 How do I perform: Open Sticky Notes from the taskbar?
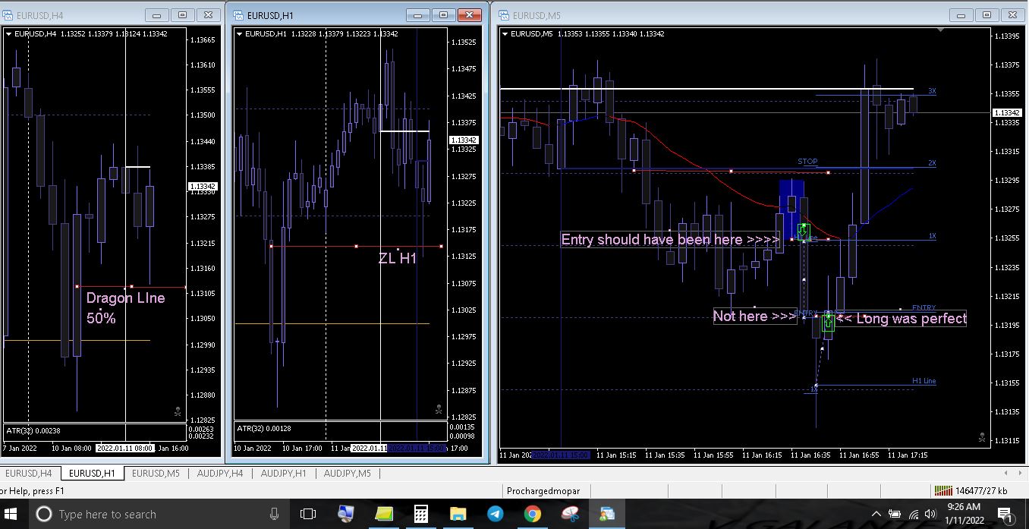point(383,514)
